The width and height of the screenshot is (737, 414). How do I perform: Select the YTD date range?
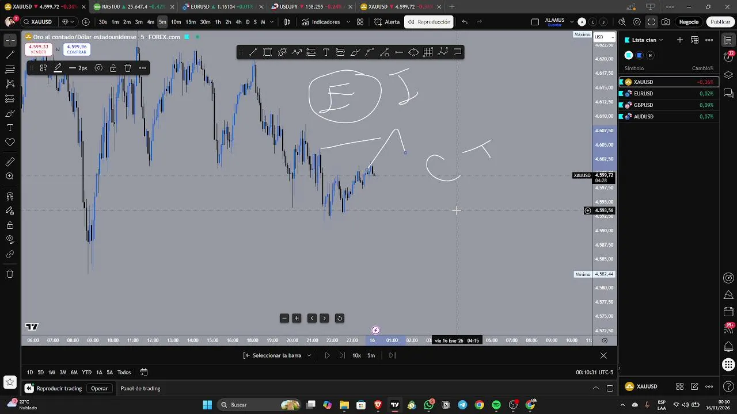86,372
